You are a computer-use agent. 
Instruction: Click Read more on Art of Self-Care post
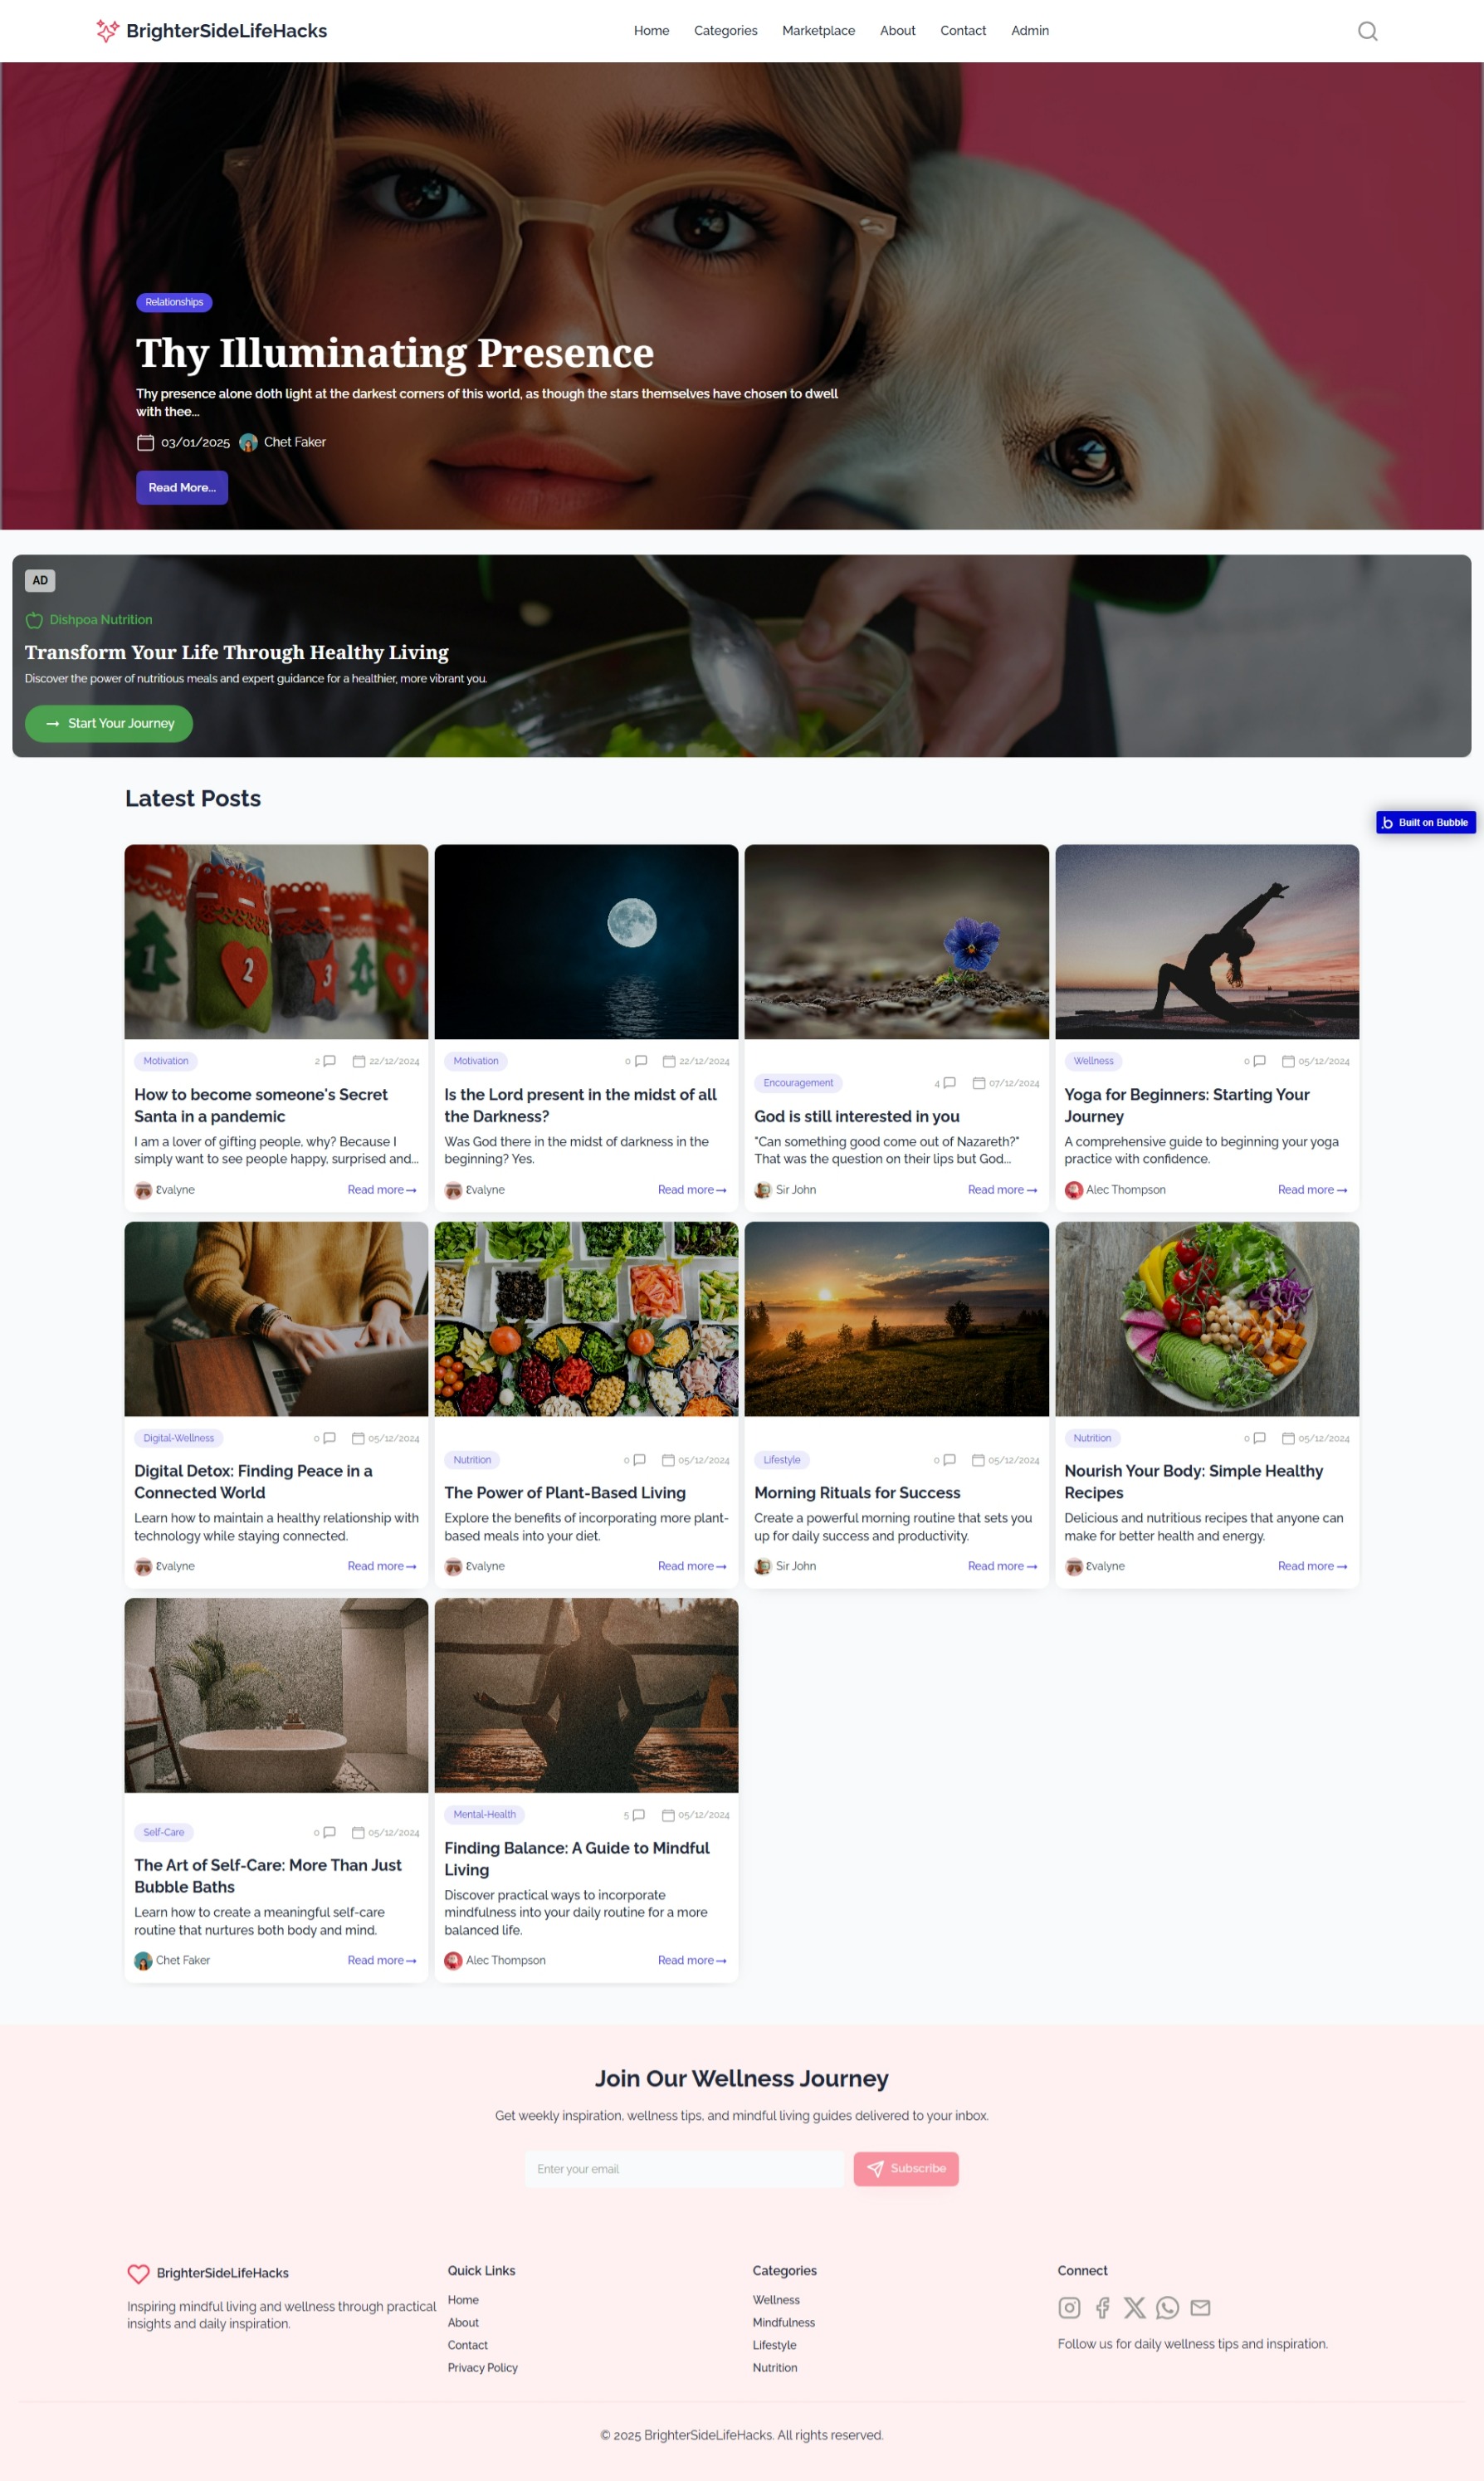(382, 1960)
